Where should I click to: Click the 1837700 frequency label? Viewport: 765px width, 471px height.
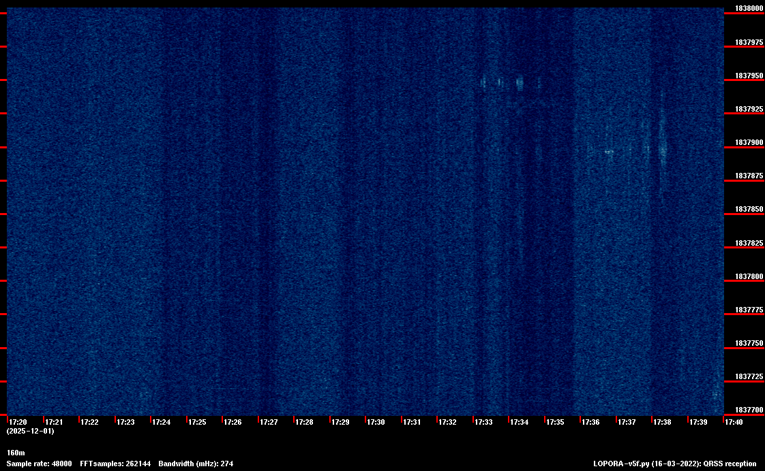pyautogui.click(x=749, y=410)
